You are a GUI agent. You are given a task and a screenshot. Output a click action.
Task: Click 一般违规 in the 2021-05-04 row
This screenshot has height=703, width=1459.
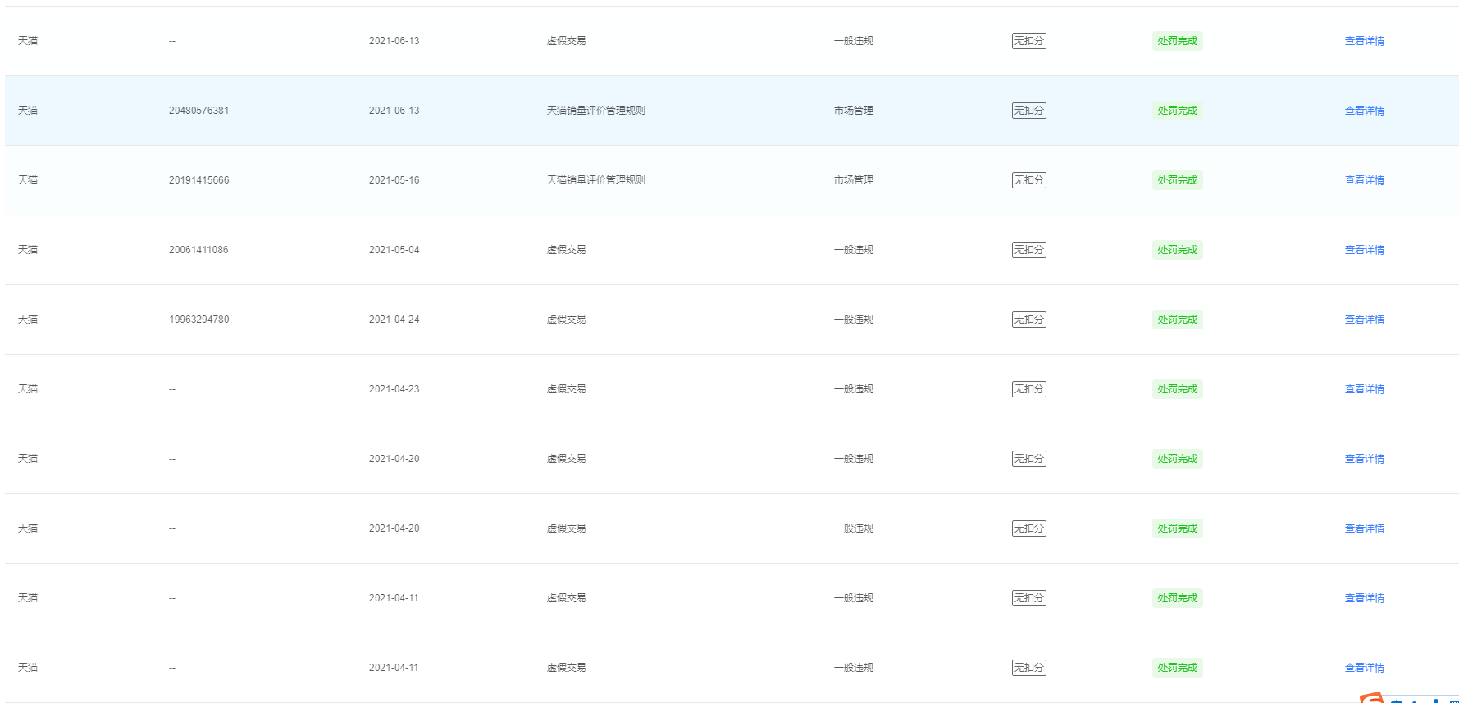coord(853,250)
